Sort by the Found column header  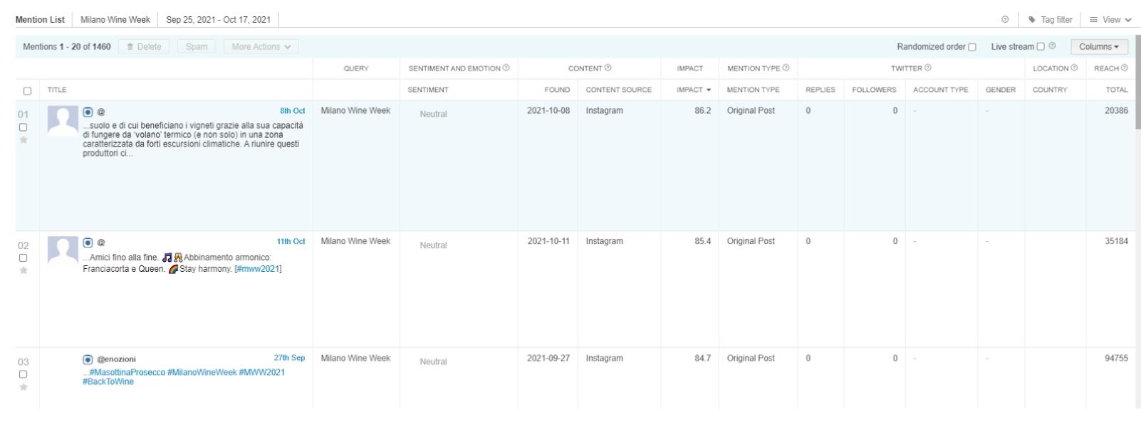(557, 90)
